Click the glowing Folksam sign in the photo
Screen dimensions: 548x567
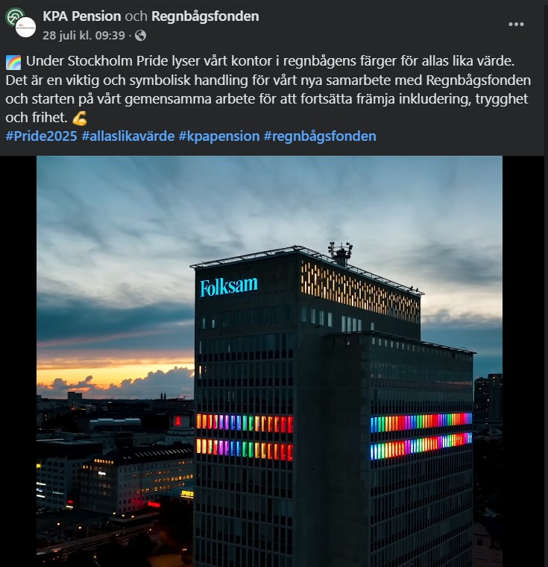[x=229, y=287]
